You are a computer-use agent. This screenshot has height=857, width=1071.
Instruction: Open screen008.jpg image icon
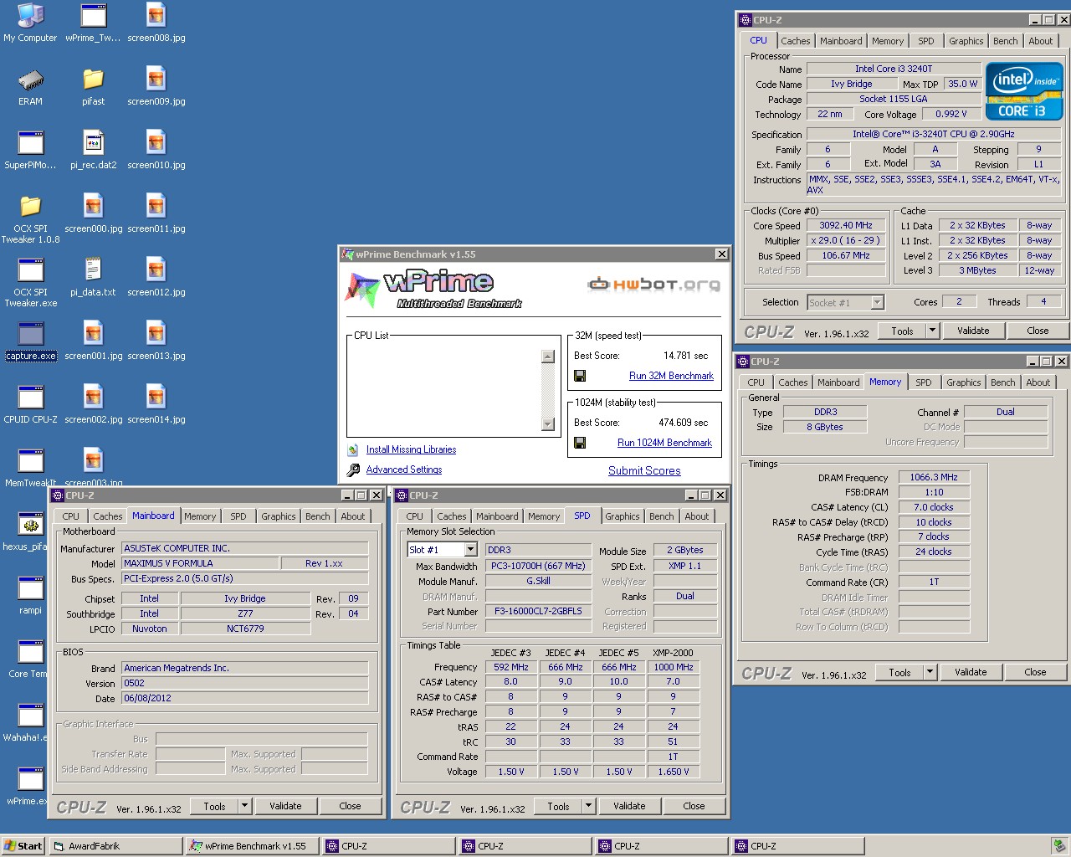[156, 23]
